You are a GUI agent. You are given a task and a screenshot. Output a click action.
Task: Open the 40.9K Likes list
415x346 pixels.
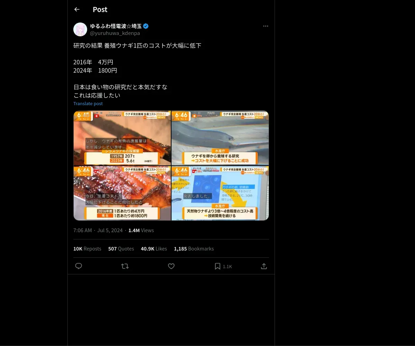point(154,248)
